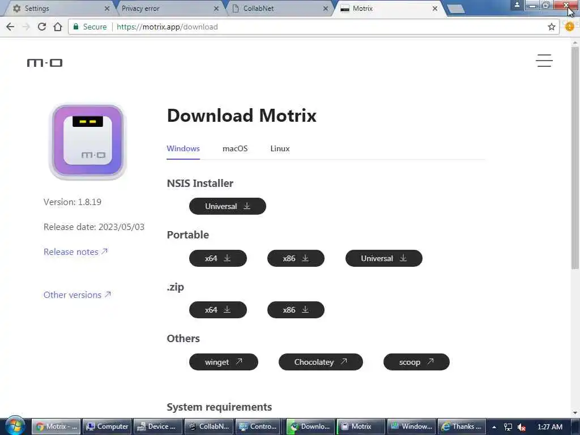Viewport: 580px width, 435px height.
Task: Close the Privacy error tab
Action: coord(216,8)
